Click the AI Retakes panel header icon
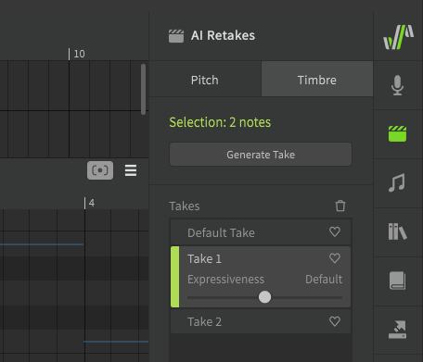This screenshot has width=423, height=362. 176,36
